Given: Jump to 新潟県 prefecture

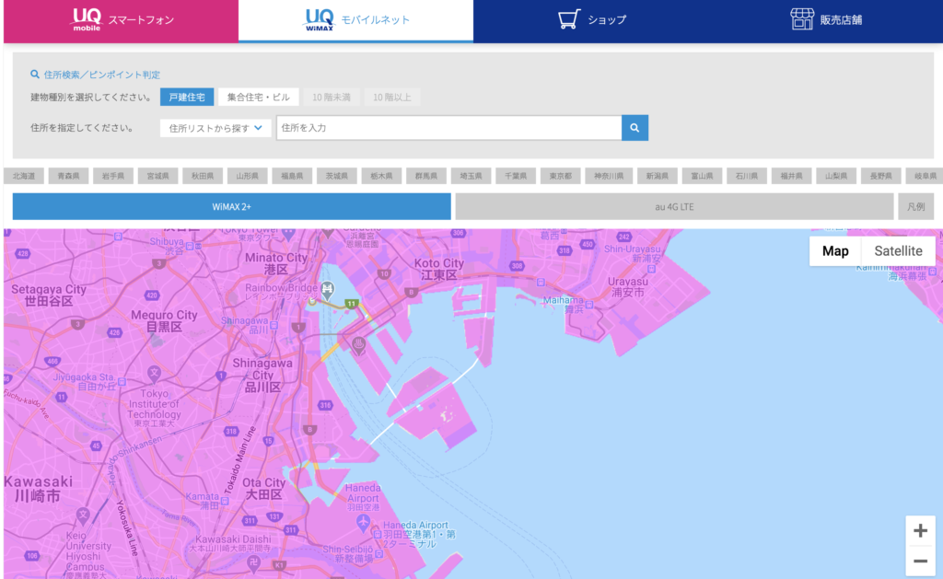Looking at the screenshot, I should [658, 176].
